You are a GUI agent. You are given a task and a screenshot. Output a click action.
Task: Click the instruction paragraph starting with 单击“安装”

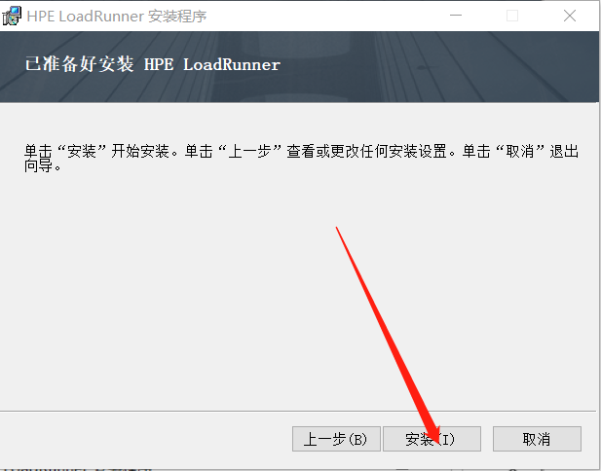pos(301,159)
